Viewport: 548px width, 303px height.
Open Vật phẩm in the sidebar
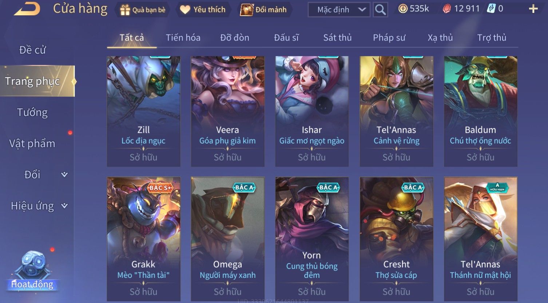pyautogui.click(x=32, y=144)
